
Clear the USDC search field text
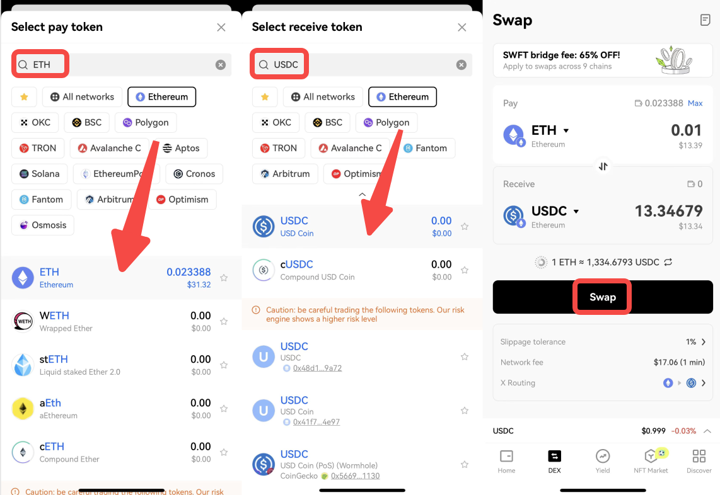pos(462,65)
